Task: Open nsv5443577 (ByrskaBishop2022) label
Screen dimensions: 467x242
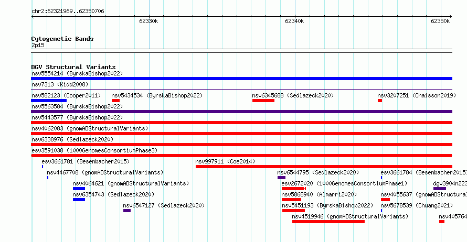Action: 77,117
